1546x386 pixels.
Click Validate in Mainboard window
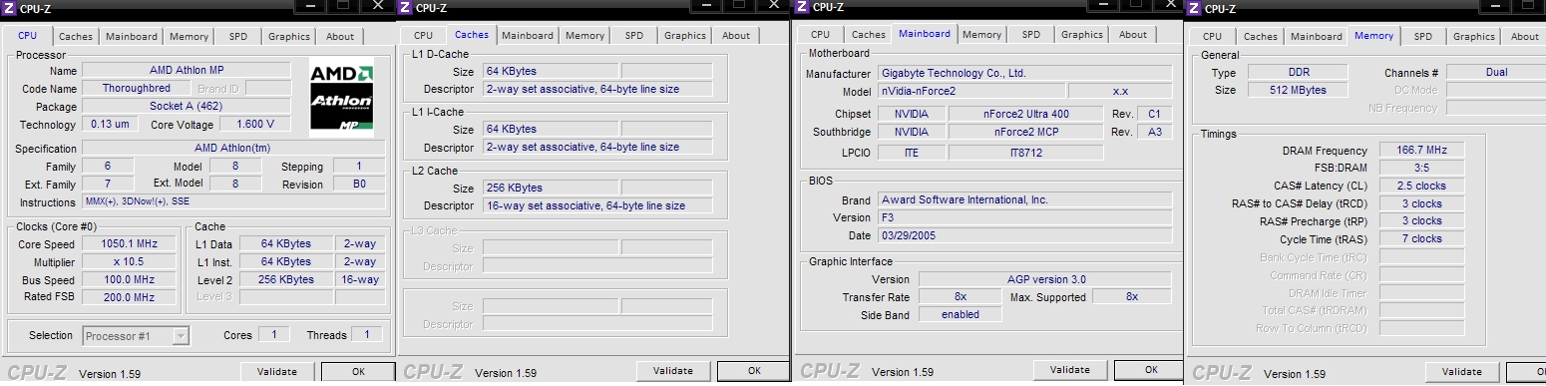point(1070,370)
